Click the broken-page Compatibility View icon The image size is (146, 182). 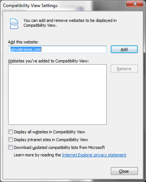tap(14, 24)
